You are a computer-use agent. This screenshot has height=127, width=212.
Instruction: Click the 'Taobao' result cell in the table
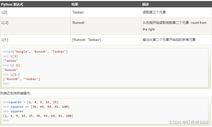pos(106,12)
